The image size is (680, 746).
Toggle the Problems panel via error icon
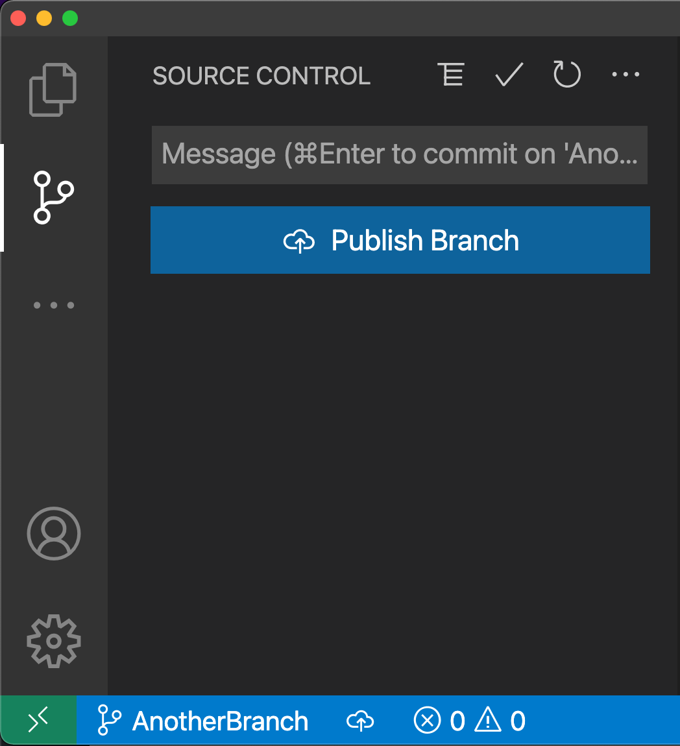(x=428, y=720)
